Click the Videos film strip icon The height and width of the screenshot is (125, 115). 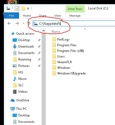point(15,92)
